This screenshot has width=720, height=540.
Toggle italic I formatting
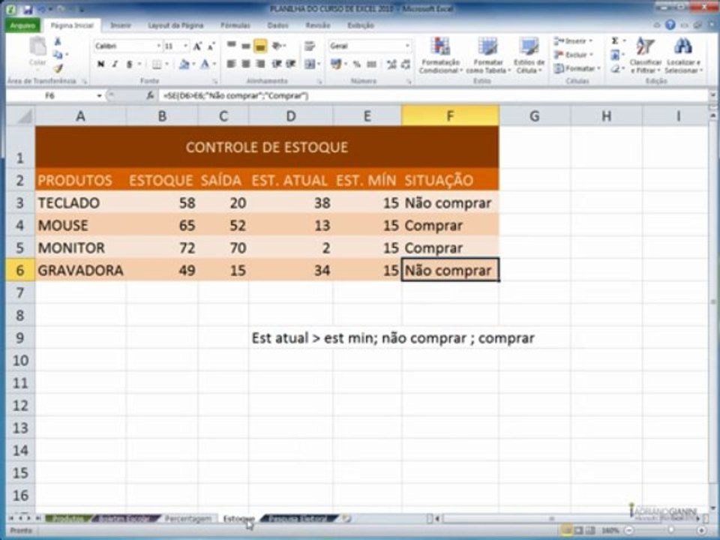115,64
